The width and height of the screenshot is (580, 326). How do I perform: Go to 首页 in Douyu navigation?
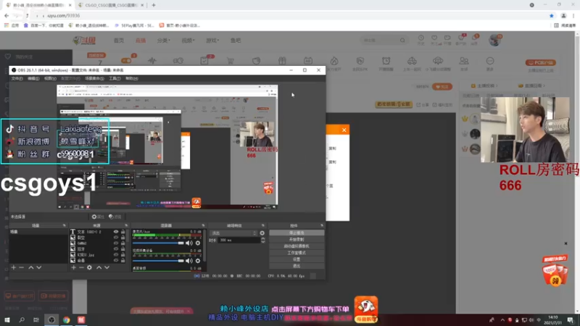point(119,41)
